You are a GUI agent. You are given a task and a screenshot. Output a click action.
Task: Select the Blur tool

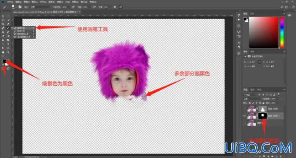pos(3,40)
